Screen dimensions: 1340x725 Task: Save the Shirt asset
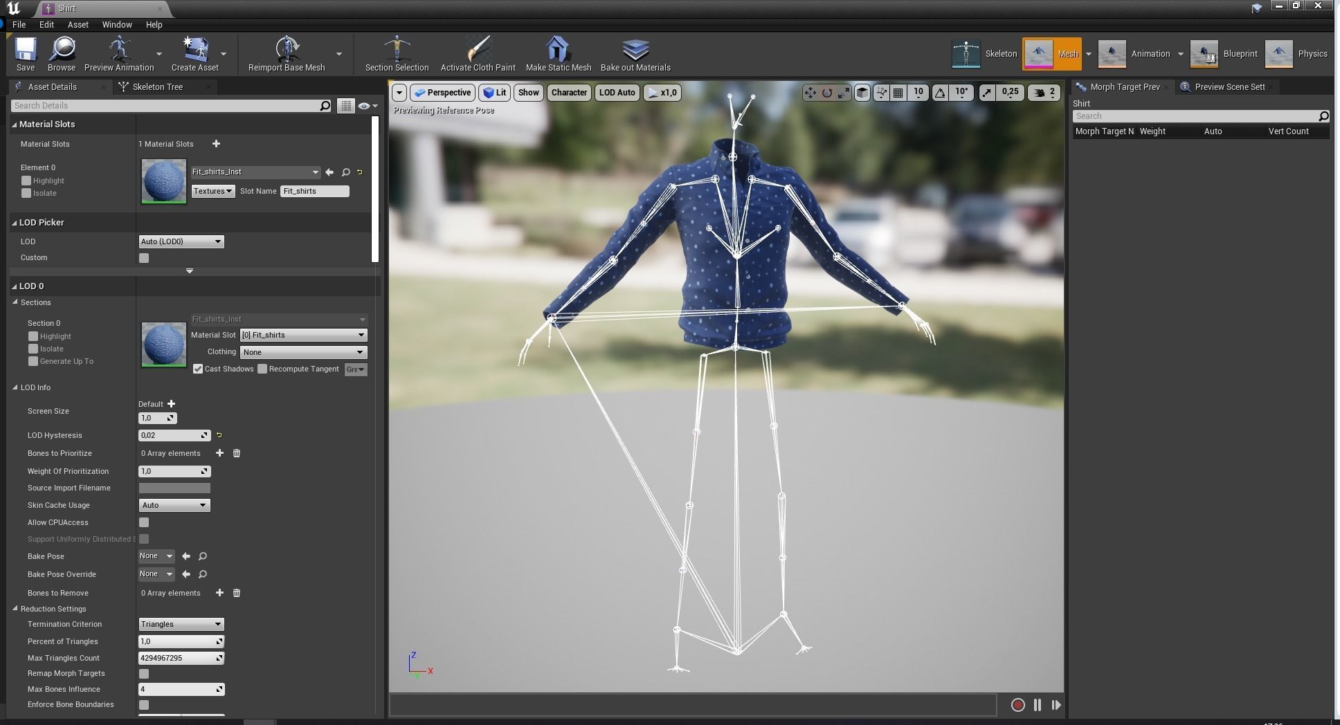(x=26, y=54)
